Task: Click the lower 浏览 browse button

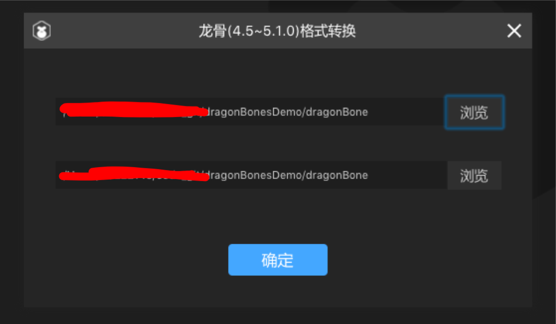Action: click(x=474, y=176)
